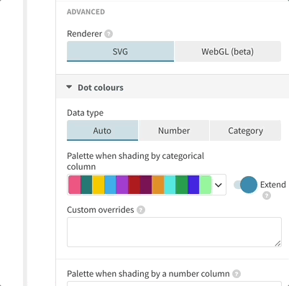Open the number column palette help icon
The image size is (289, 286).
pos(237,274)
